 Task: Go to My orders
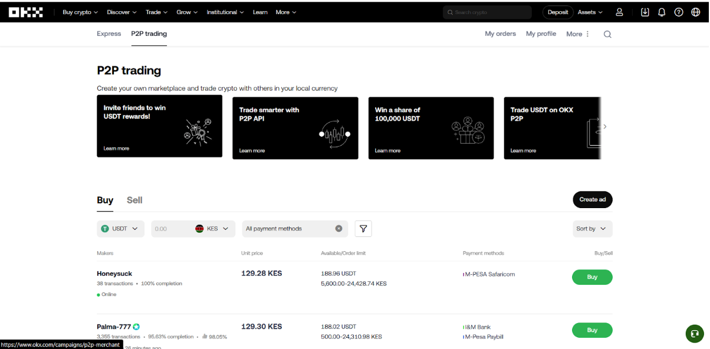point(501,34)
